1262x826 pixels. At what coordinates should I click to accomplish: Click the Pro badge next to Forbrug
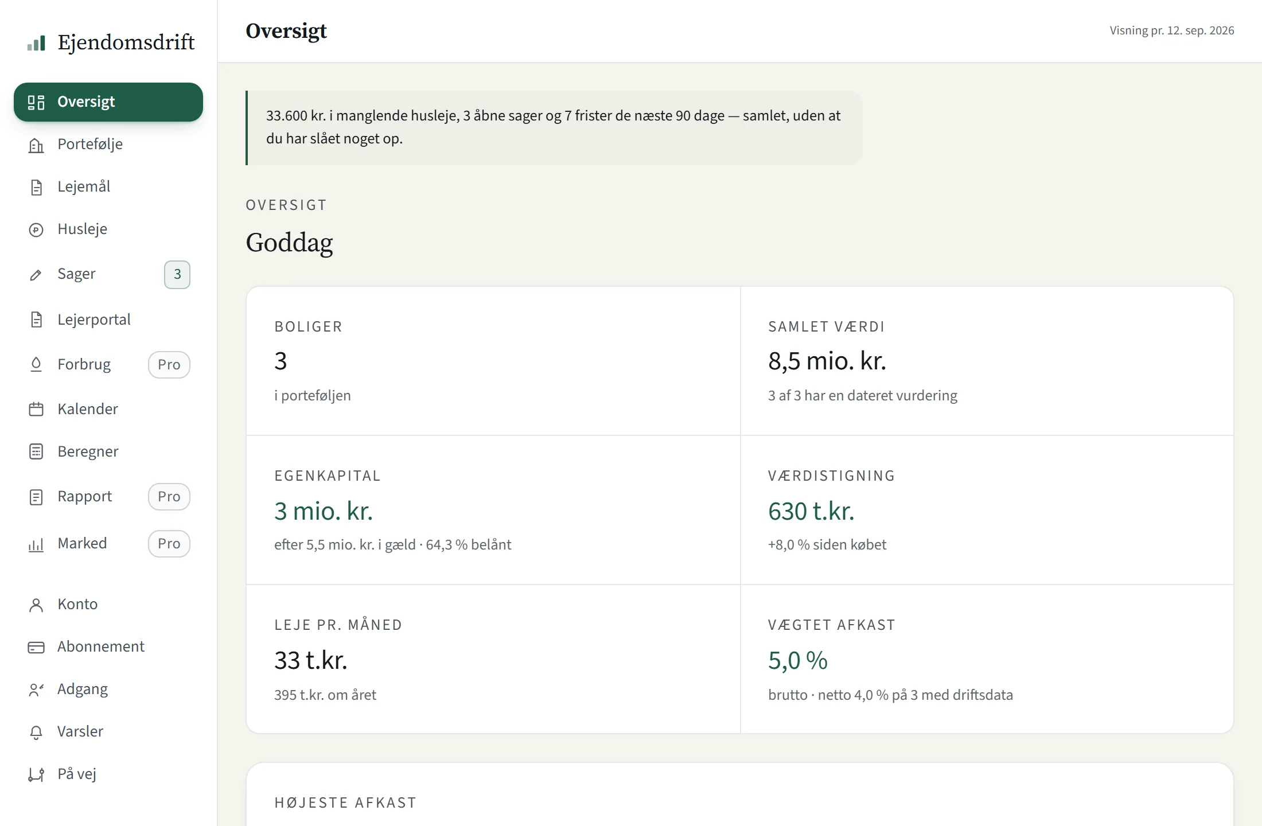pyautogui.click(x=169, y=365)
